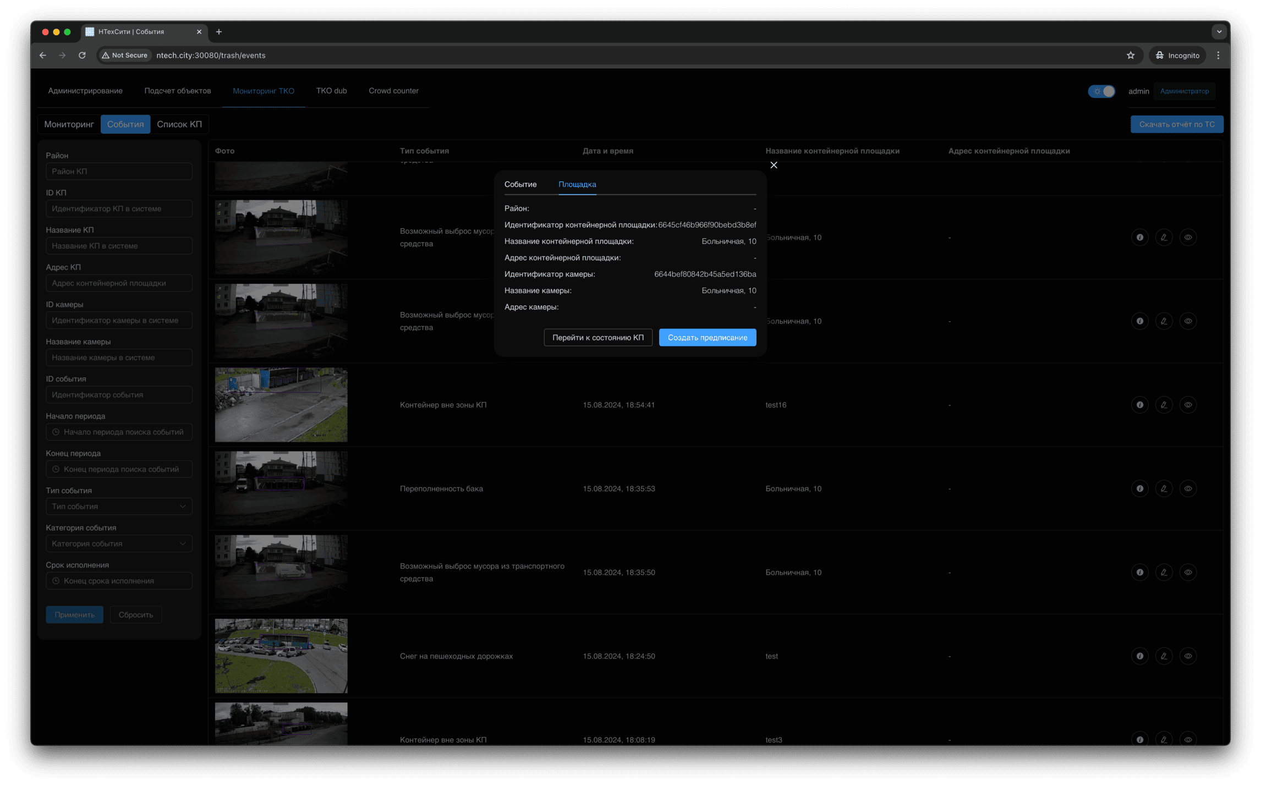The height and width of the screenshot is (786, 1261).
Task: Reload the page in the browser
Action: click(82, 56)
